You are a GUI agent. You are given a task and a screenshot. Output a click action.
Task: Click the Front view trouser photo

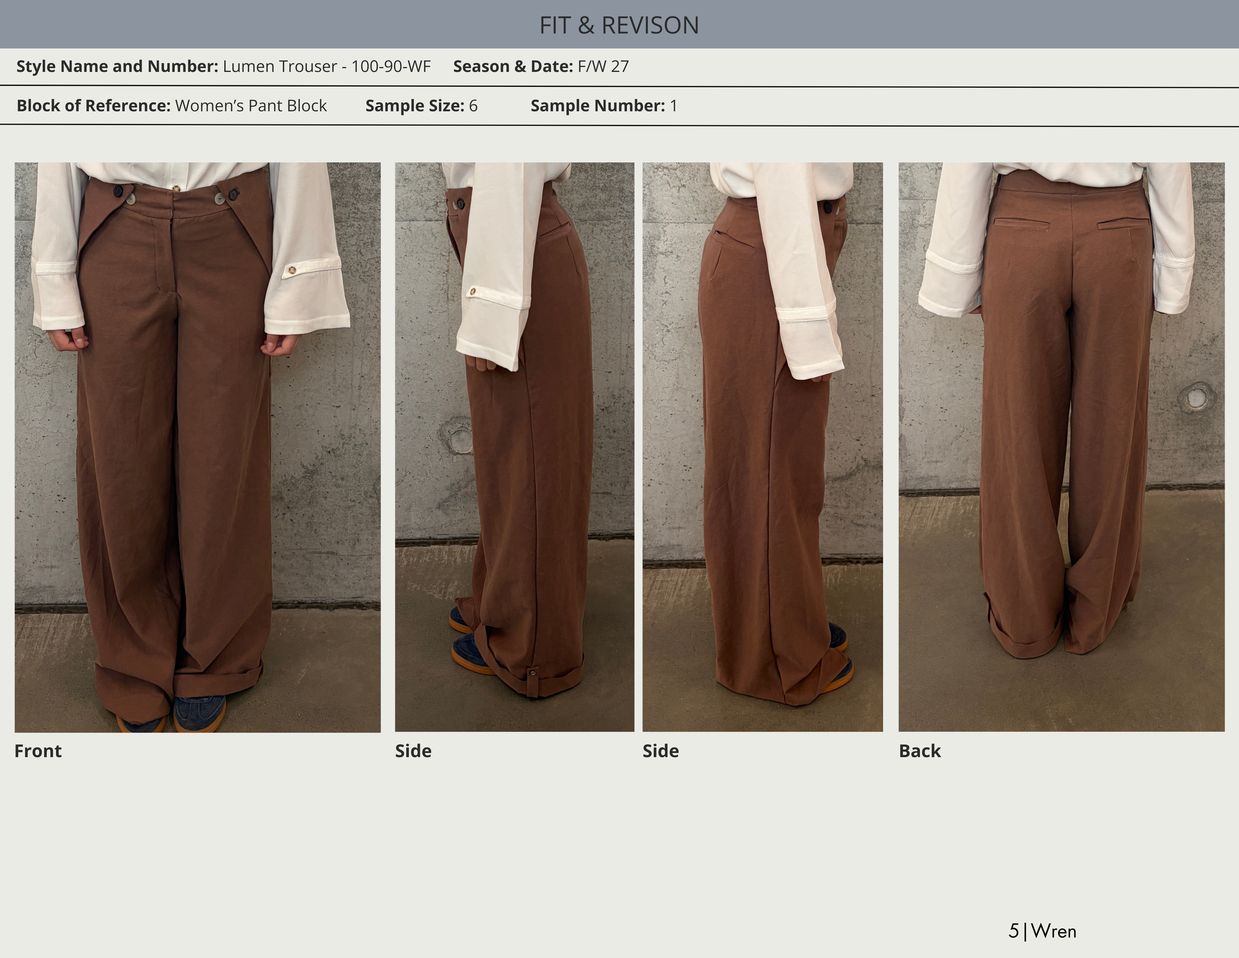(197, 447)
